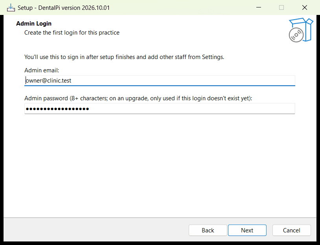This screenshot has height=245, width=320.
Task: Close the Setup window
Action: point(305,7)
